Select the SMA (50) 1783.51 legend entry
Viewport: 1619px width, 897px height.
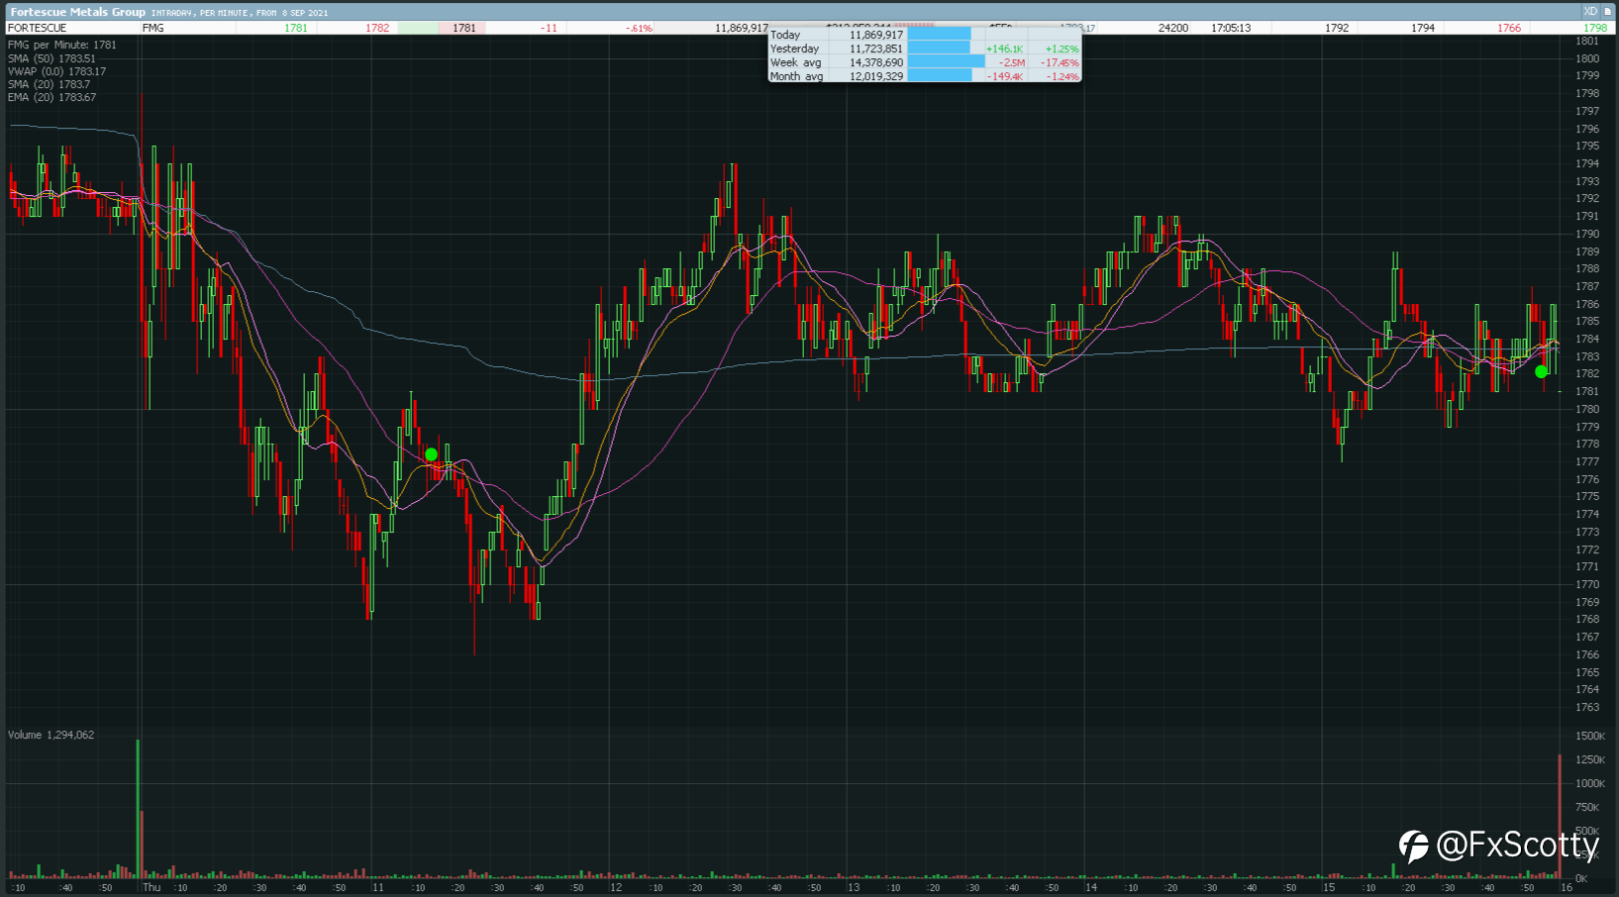(51, 58)
